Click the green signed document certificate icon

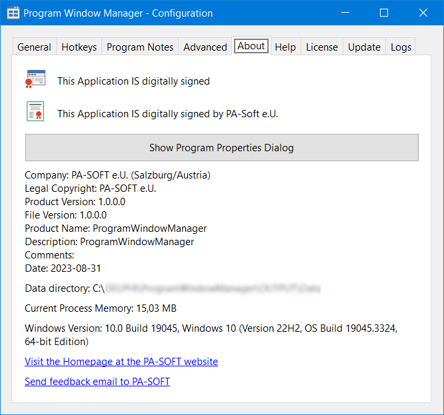[35, 111]
